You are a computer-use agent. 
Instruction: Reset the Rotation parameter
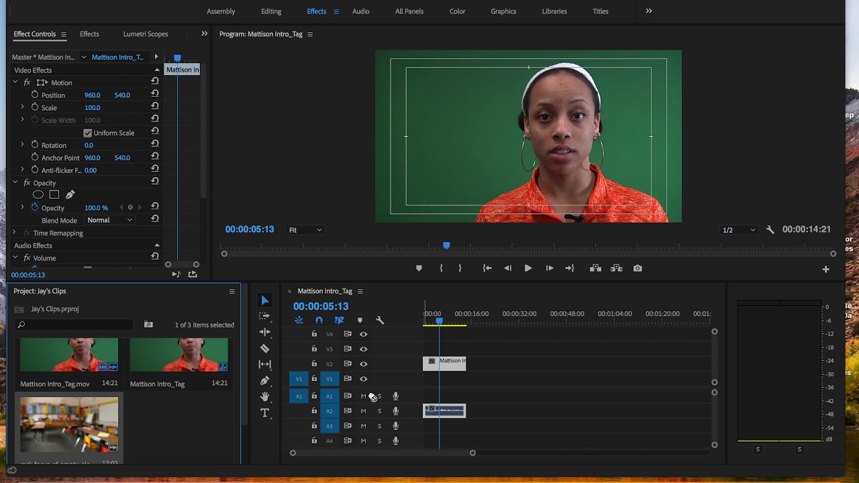point(155,144)
